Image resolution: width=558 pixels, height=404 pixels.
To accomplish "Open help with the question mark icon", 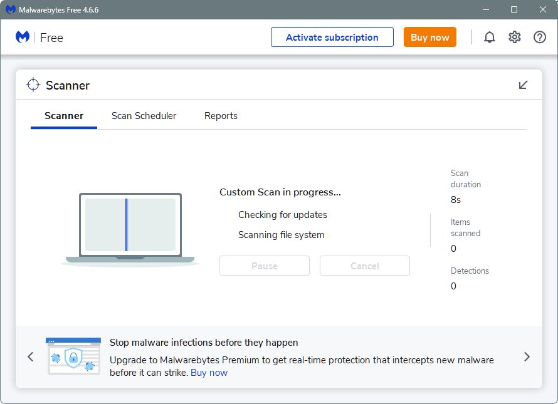I will 539,37.
